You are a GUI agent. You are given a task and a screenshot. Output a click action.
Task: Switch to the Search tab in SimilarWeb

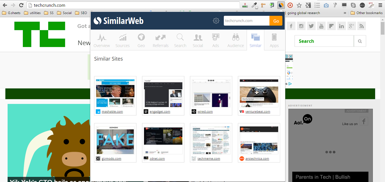[180, 40]
